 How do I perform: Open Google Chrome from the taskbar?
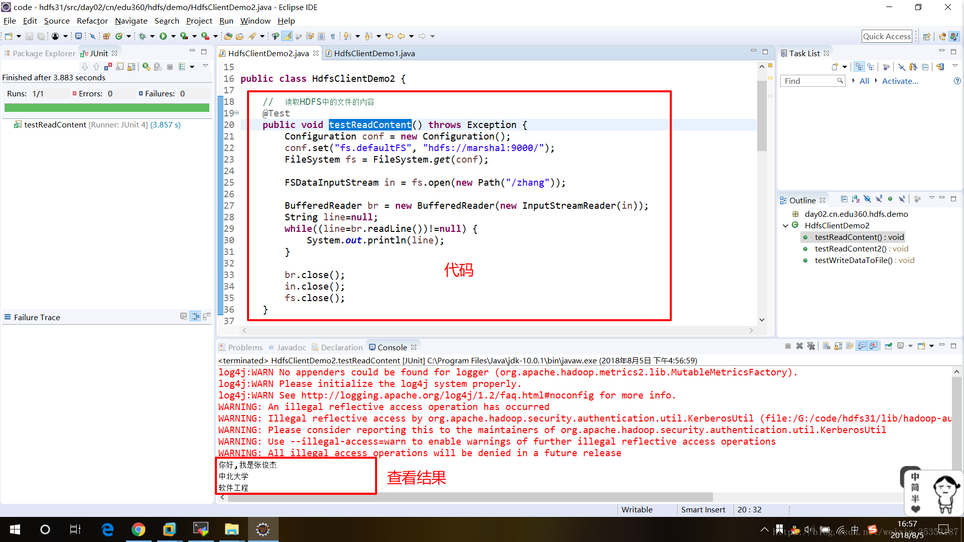point(138,529)
